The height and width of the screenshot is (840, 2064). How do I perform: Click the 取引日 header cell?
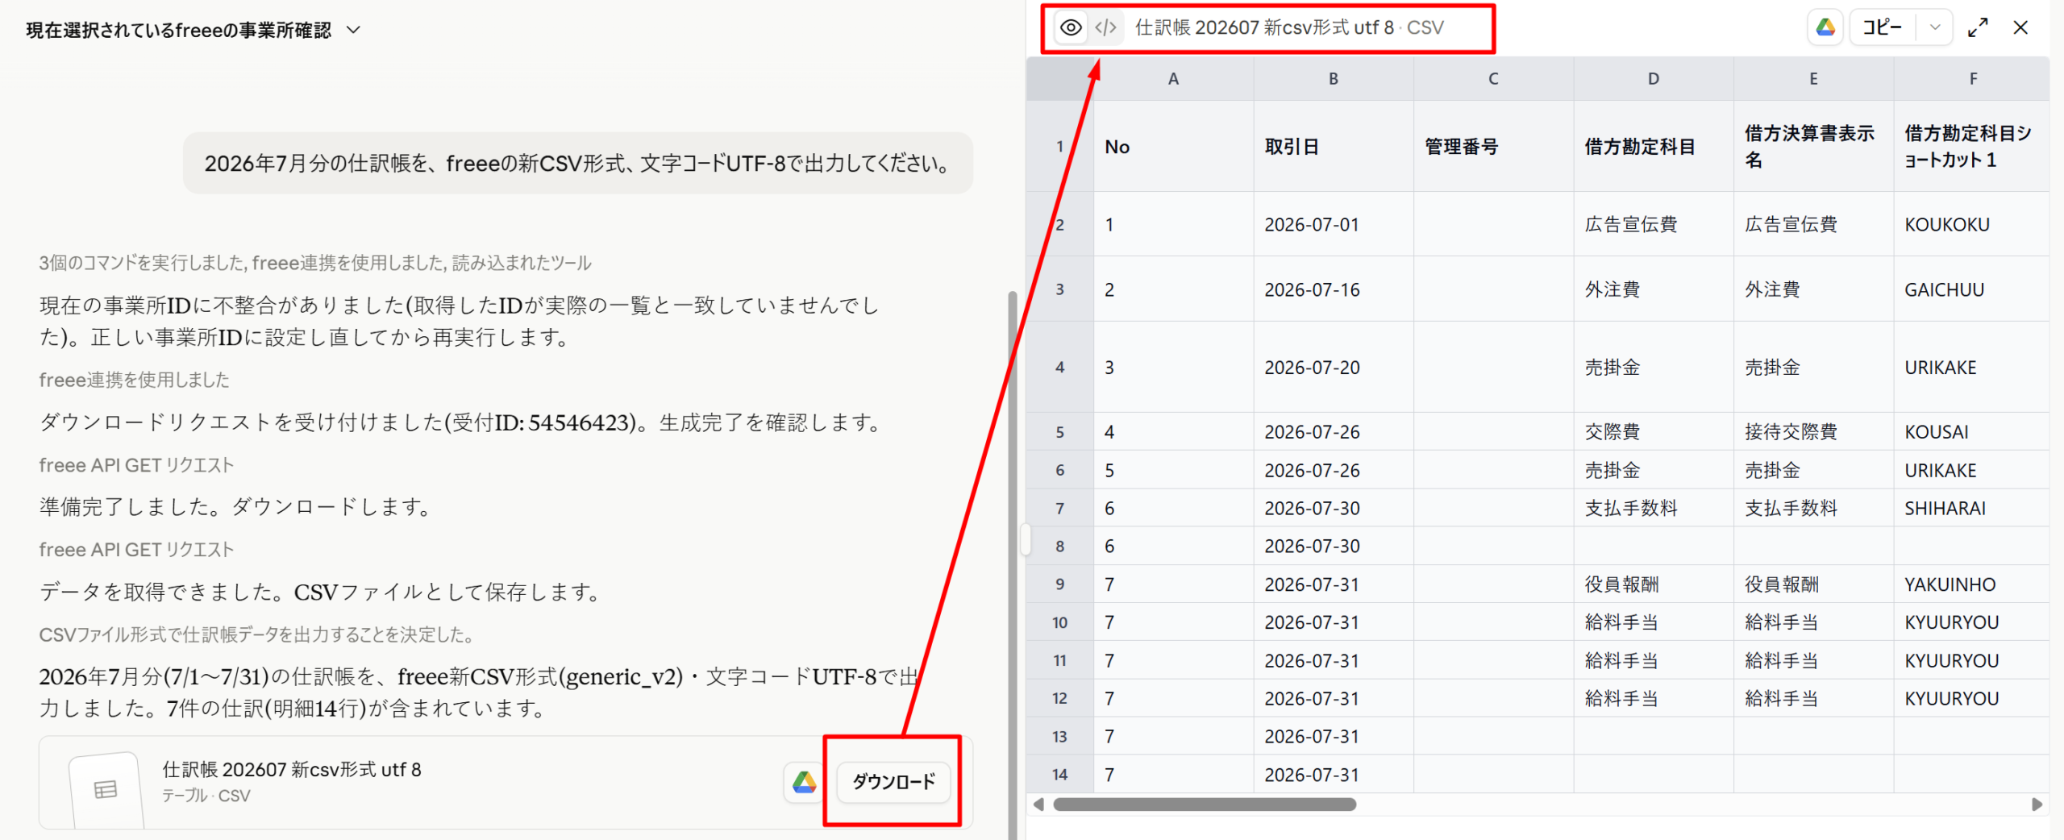1334,147
